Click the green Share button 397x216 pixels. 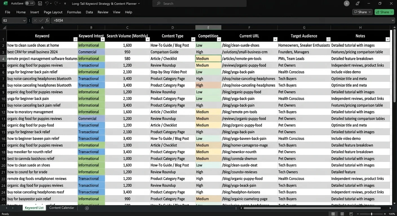(x=384, y=12)
